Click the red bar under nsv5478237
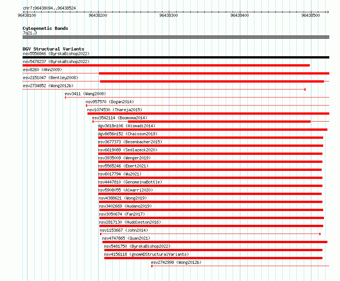The image size is (340, 281). point(166,65)
